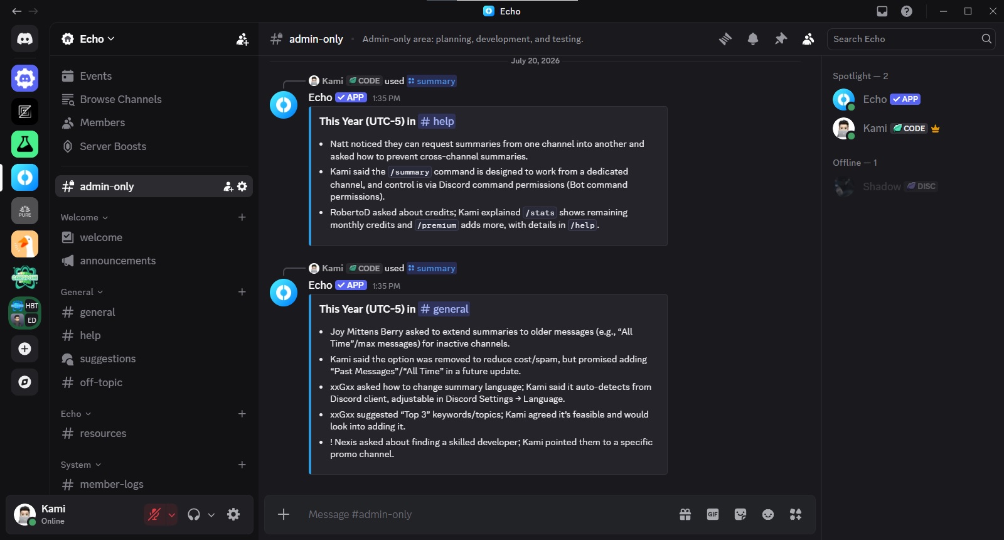This screenshot has height=540, width=1004.
Task: Open Server Boosts
Action: (x=154, y=146)
